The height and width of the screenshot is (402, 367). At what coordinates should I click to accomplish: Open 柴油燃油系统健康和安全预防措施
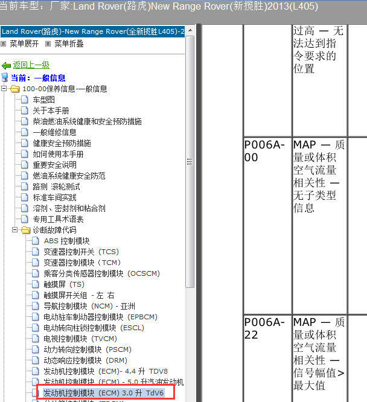(87, 121)
